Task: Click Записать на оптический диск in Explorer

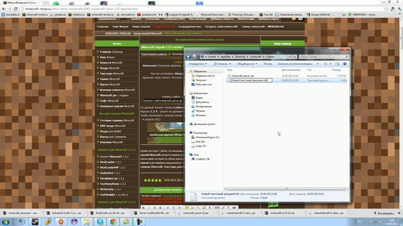Action: 295,64
